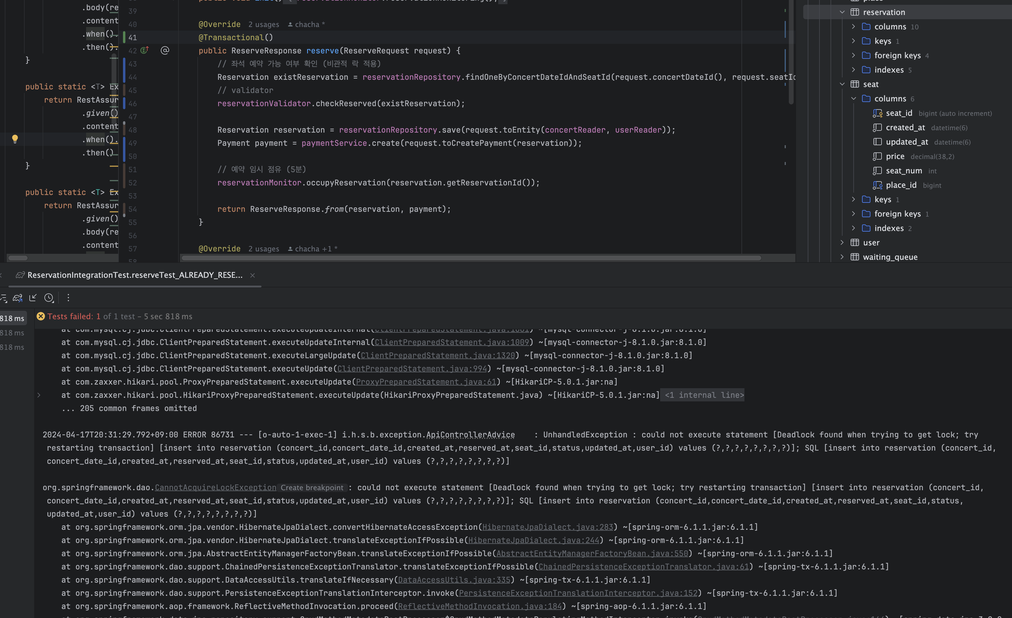Viewport: 1012px width, 618px height.
Task: Click the @ gutter icon beside reserve method
Action: click(165, 50)
